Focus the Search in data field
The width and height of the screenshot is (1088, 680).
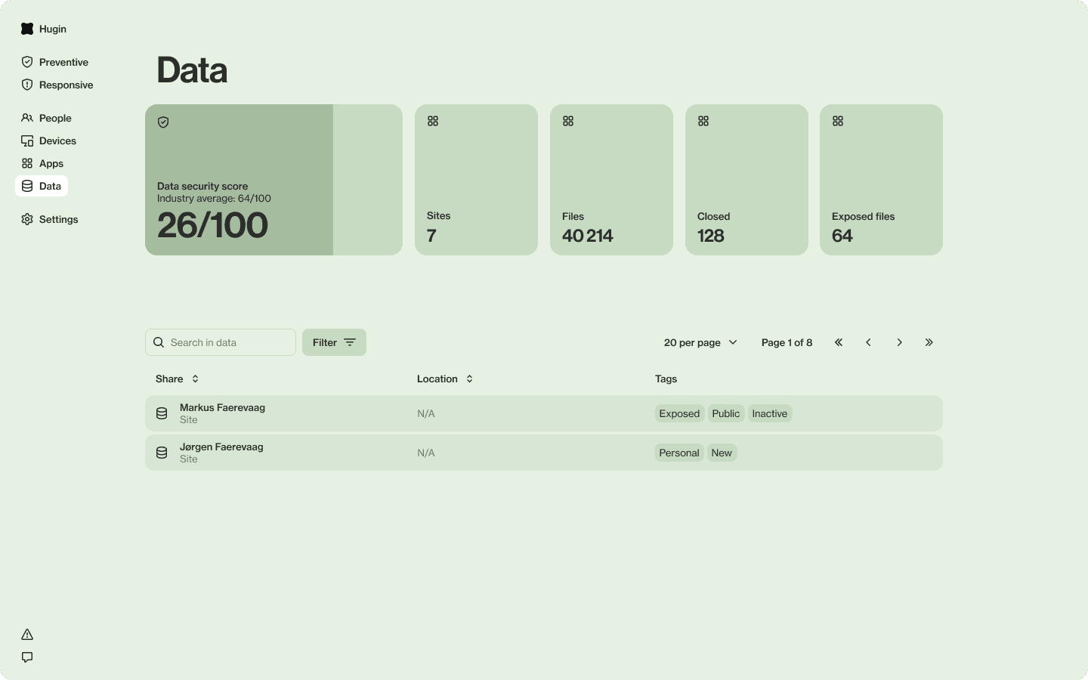click(x=221, y=342)
